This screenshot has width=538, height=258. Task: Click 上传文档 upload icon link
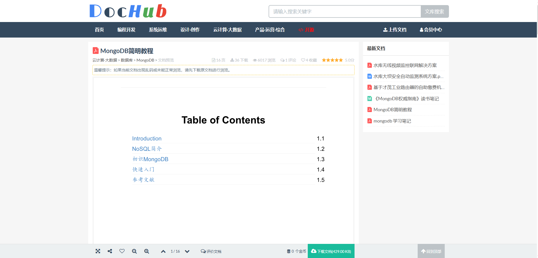click(x=395, y=30)
